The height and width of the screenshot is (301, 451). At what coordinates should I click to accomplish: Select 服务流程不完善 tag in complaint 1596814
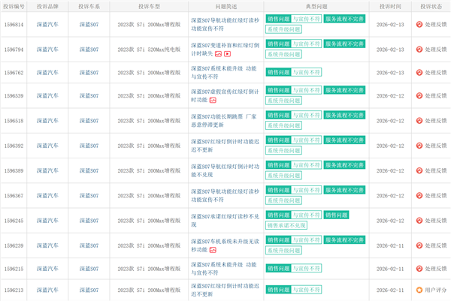pyautogui.click(x=344, y=17)
